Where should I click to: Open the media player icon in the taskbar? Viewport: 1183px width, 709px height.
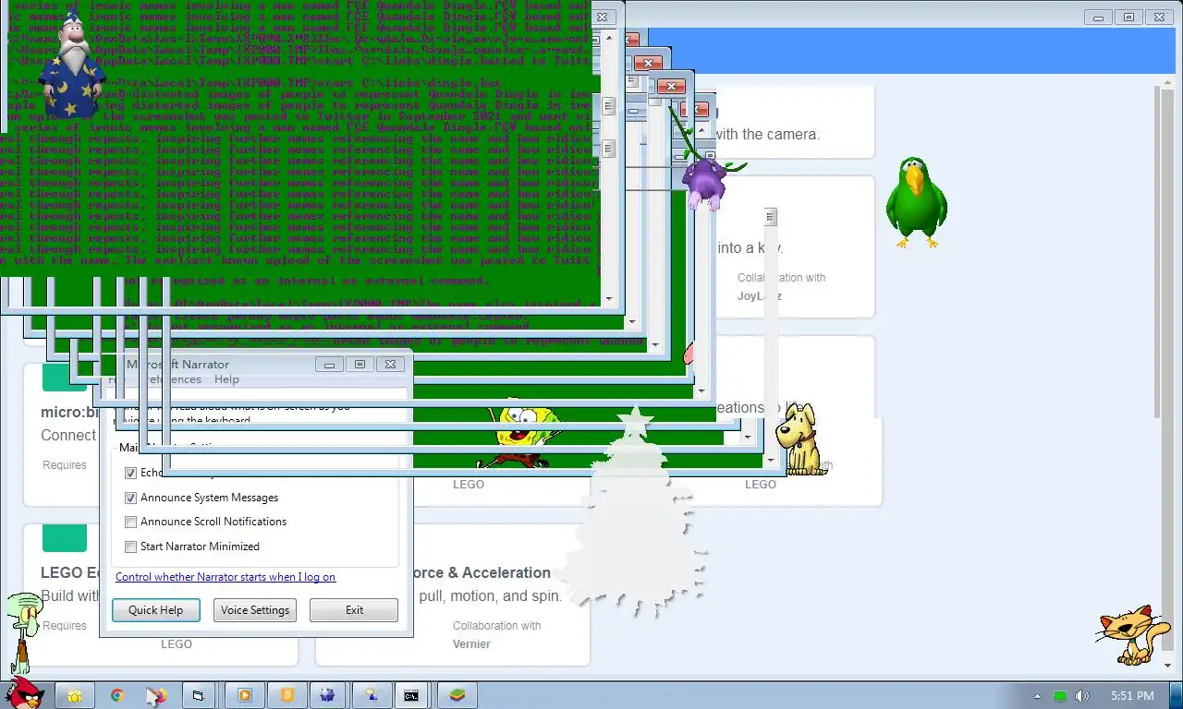[x=245, y=695]
